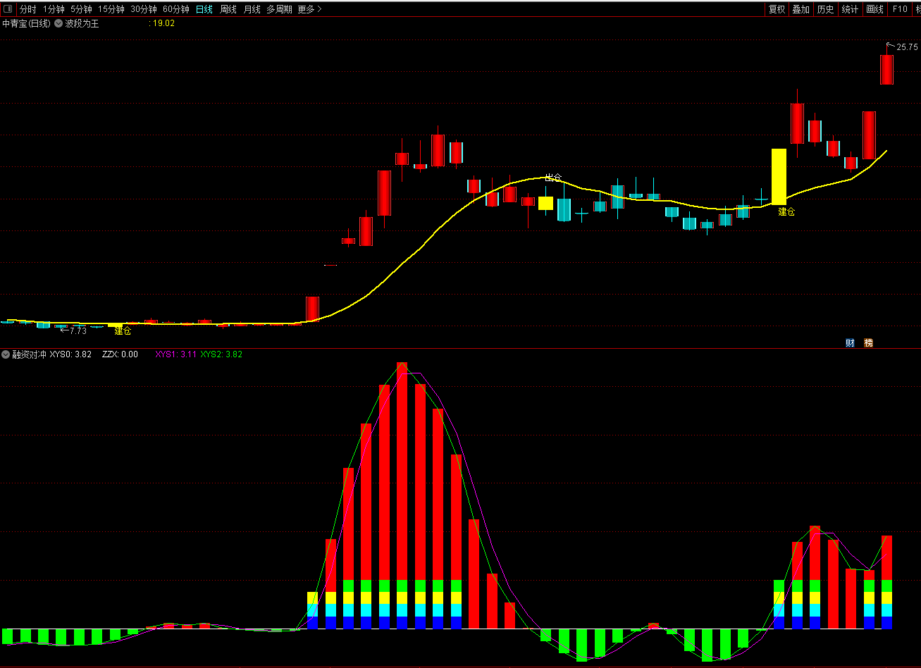Switch to 分时 chart tab

click(27, 9)
